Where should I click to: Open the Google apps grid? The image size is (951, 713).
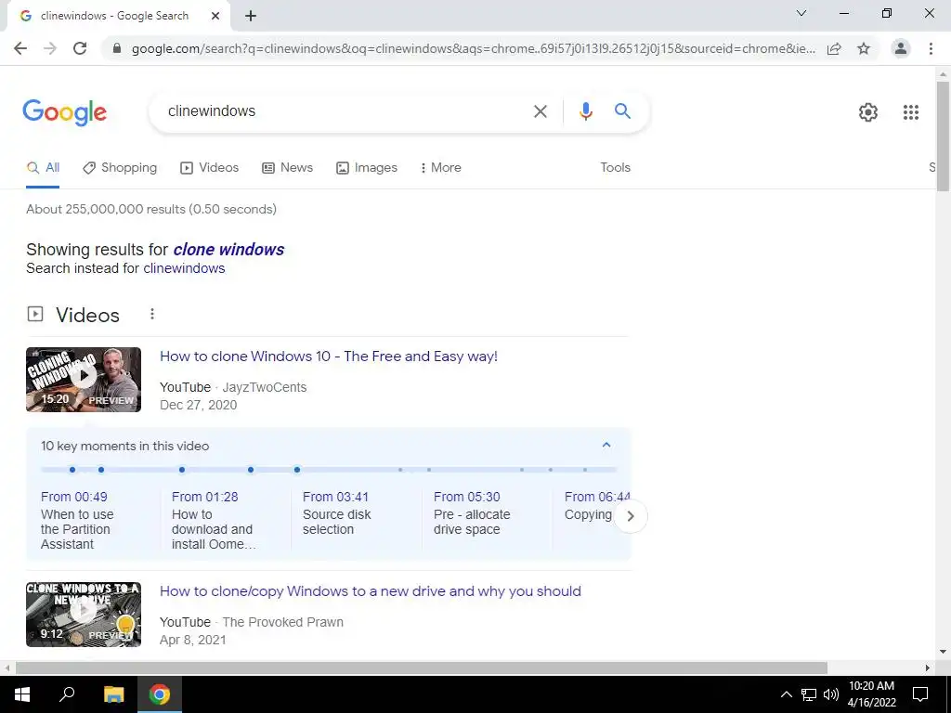[910, 112]
